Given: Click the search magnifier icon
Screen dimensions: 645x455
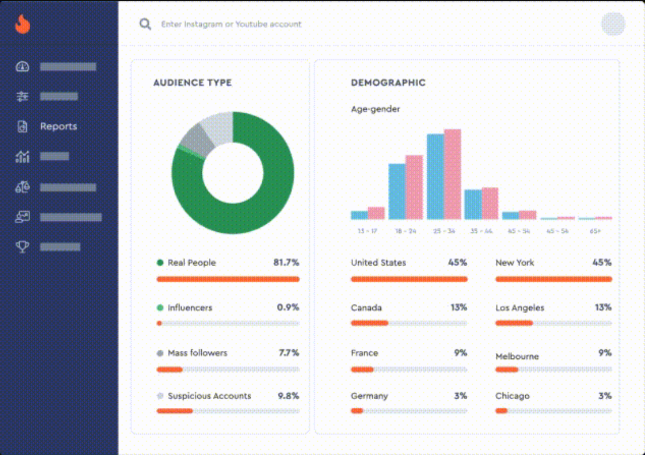Looking at the screenshot, I should coord(144,24).
